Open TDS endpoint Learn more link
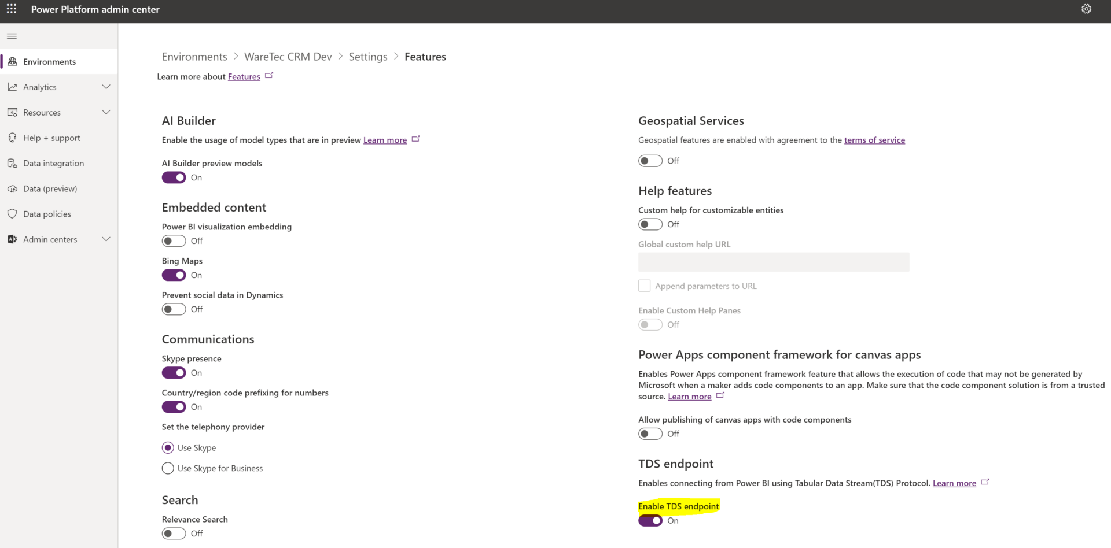Image resolution: width=1111 pixels, height=548 pixels. point(954,483)
